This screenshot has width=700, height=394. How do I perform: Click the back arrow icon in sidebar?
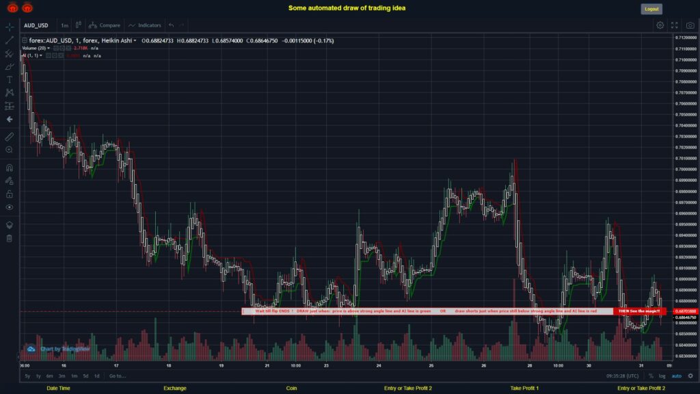coord(10,119)
